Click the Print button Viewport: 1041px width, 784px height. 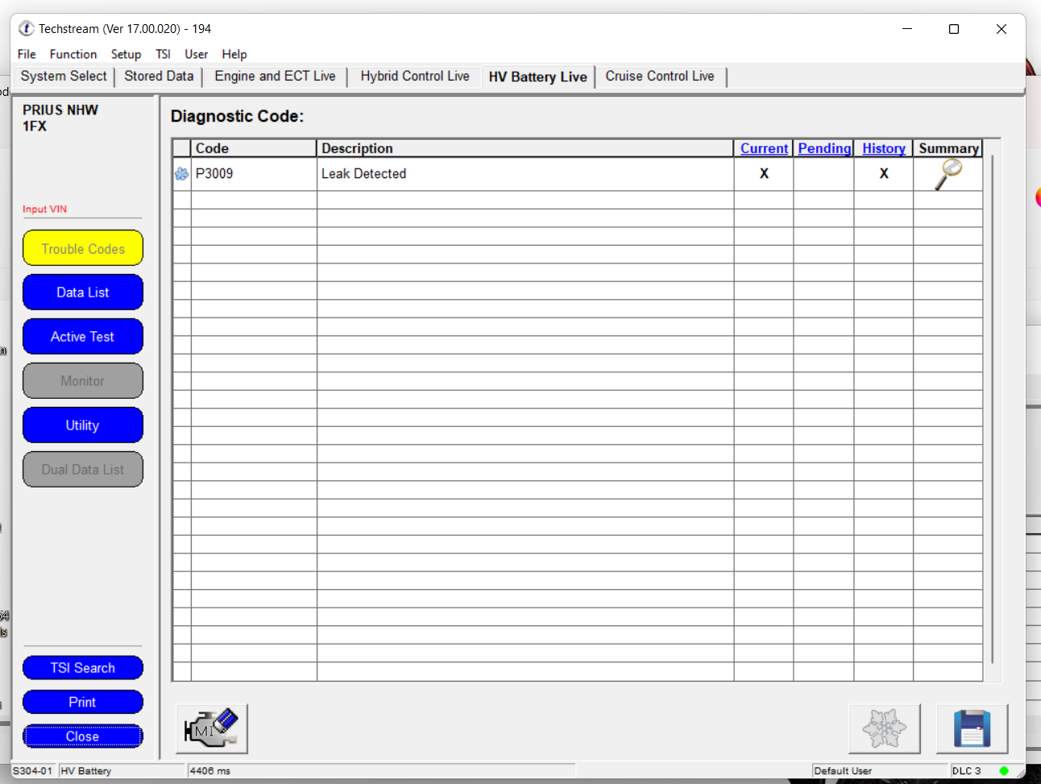(x=83, y=702)
